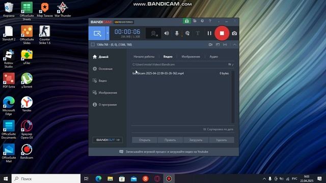Select the uFiler desktop shortcut
326x183 pixels.
pos(26,57)
